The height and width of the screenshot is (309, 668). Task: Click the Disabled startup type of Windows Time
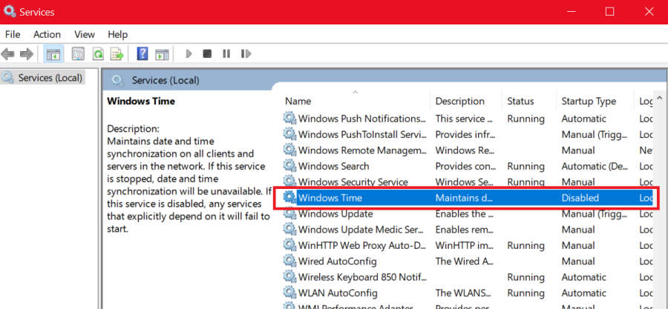point(580,198)
